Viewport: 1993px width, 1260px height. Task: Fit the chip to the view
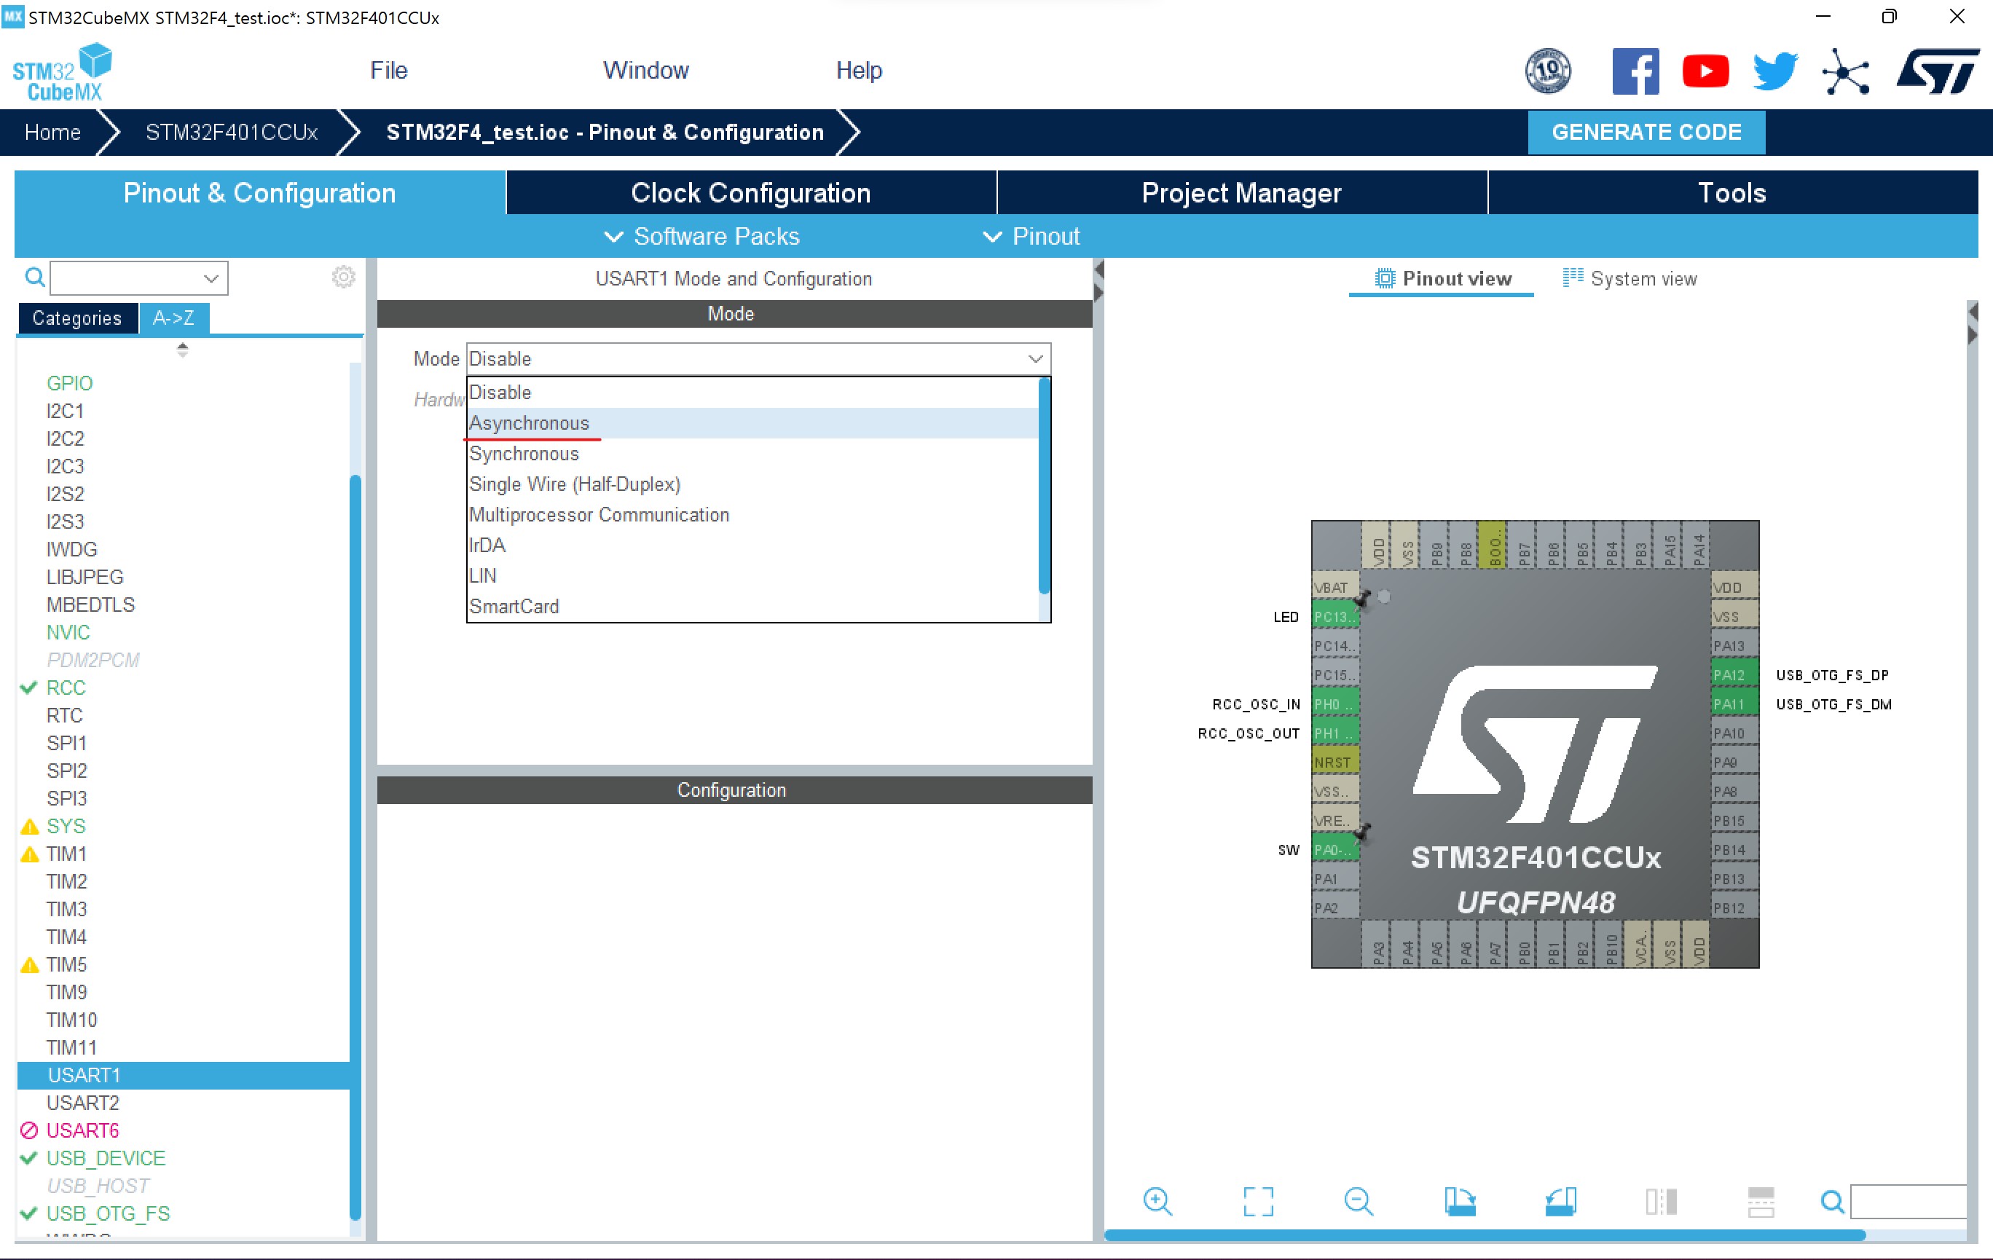click(1258, 1201)
